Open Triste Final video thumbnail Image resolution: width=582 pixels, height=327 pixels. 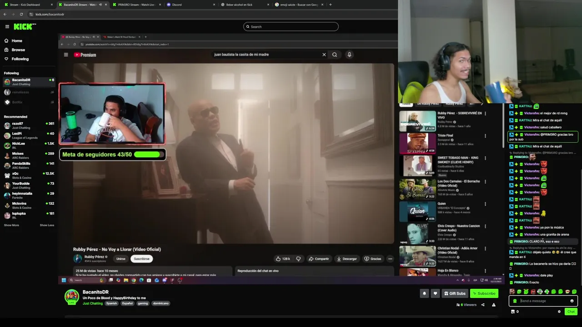pyautogui.click(x=417, y=144)
